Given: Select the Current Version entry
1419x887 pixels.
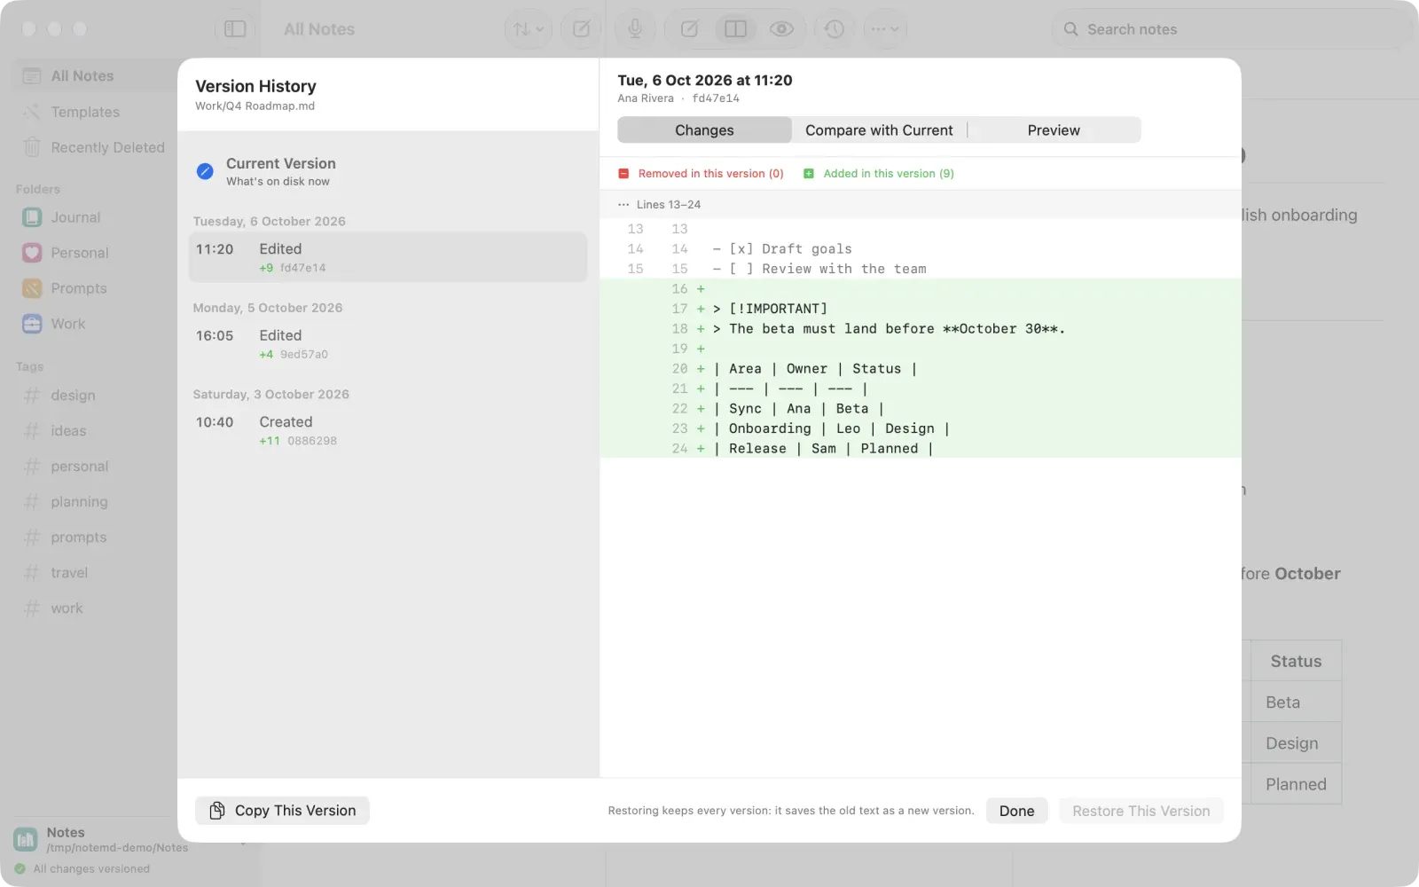Looking at the screenshot, I should pyautogui.click(x=388, y=171).
